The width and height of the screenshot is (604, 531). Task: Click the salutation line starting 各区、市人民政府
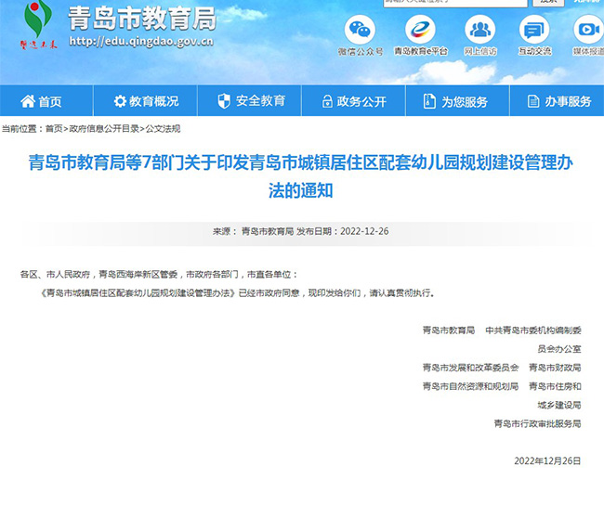pos(159,275)
